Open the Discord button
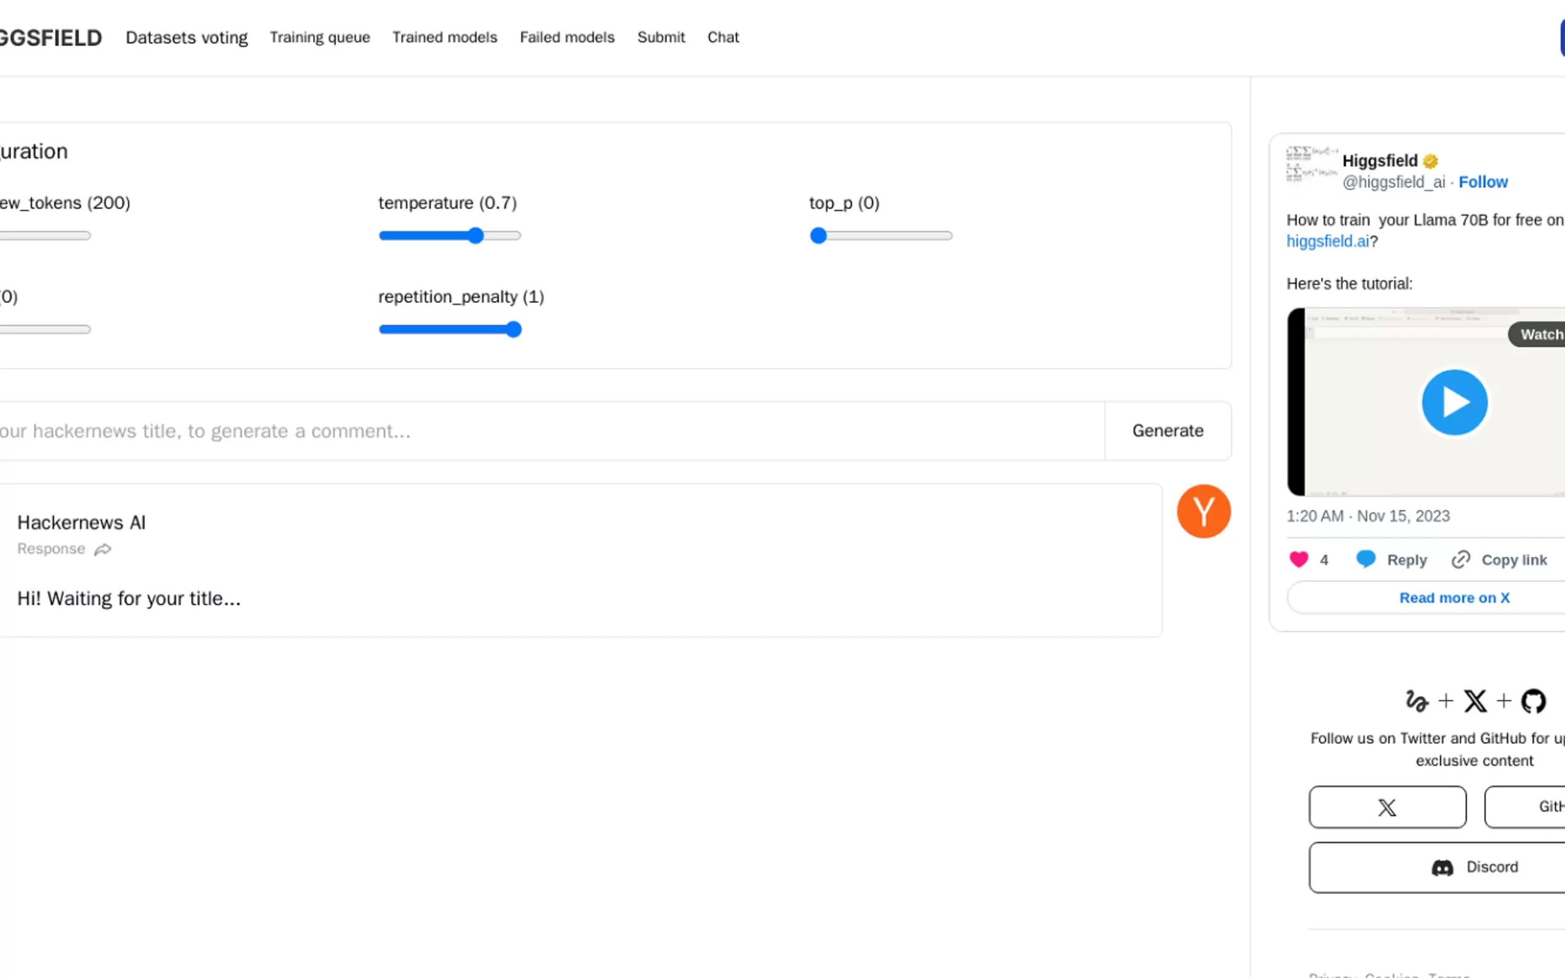Image resolution: width=1565 pixels, height=978 pixels. point(1474,867)
